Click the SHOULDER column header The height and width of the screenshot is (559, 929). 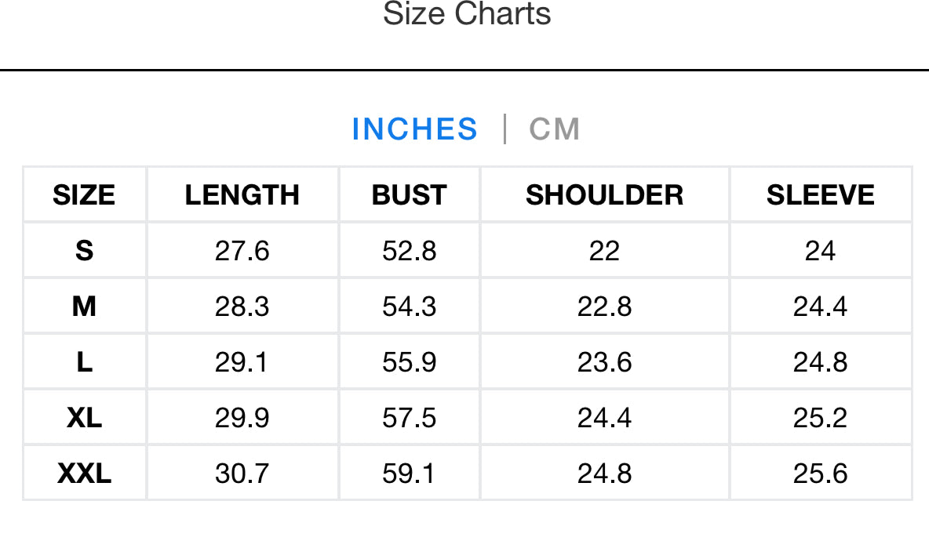click(x=604, y=194)
